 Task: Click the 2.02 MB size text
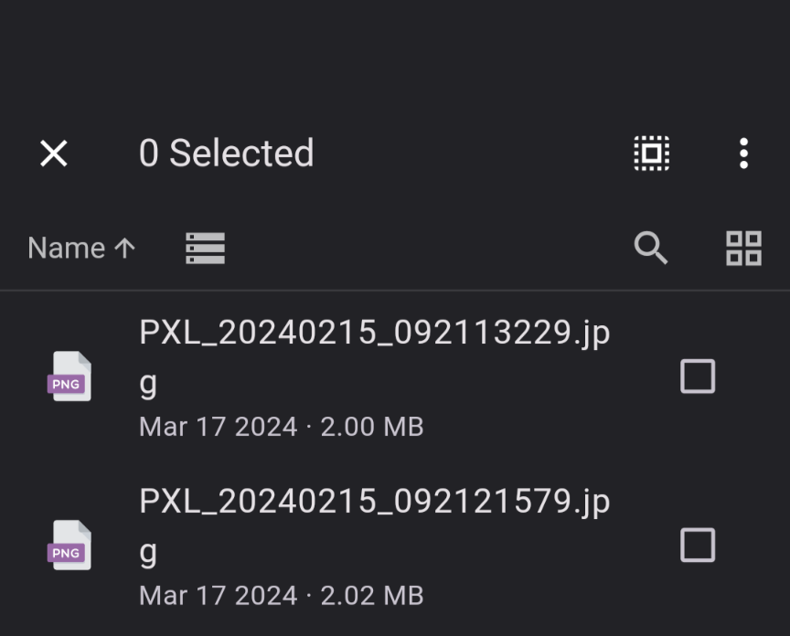coord(372,596)
